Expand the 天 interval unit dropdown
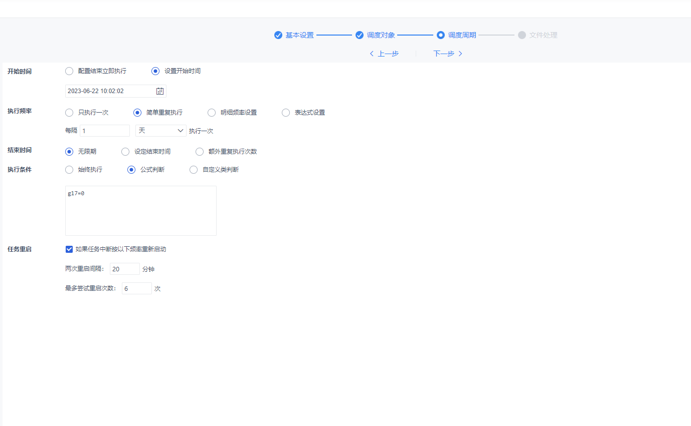 click(x=160, y=131)
